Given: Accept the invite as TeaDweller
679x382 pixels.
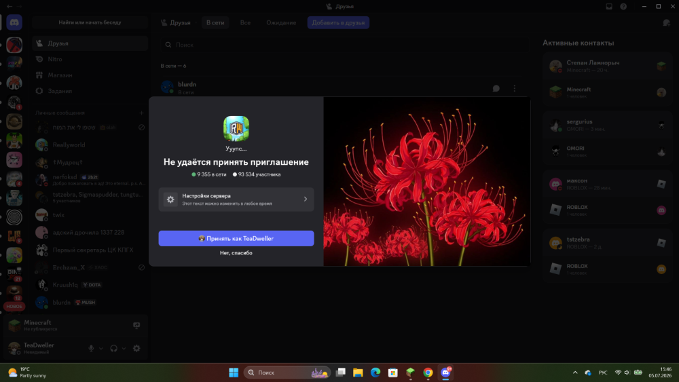Looking at the screenshot, I should (236, 238).
